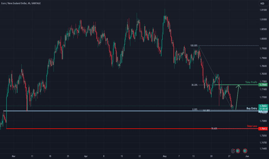269x159 pixels.
Task: Click the May date label on time axis
Action: (165, 156)
